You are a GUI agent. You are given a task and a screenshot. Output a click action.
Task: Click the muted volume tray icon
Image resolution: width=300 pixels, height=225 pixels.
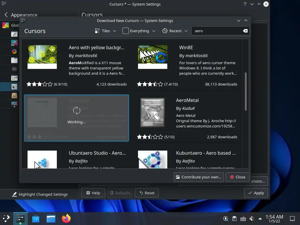point(252,219)
